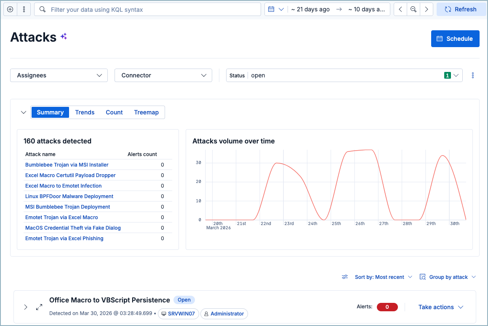Click the 22nd label on the chart axis
488x326 pixels.
[x=266, y=224]
